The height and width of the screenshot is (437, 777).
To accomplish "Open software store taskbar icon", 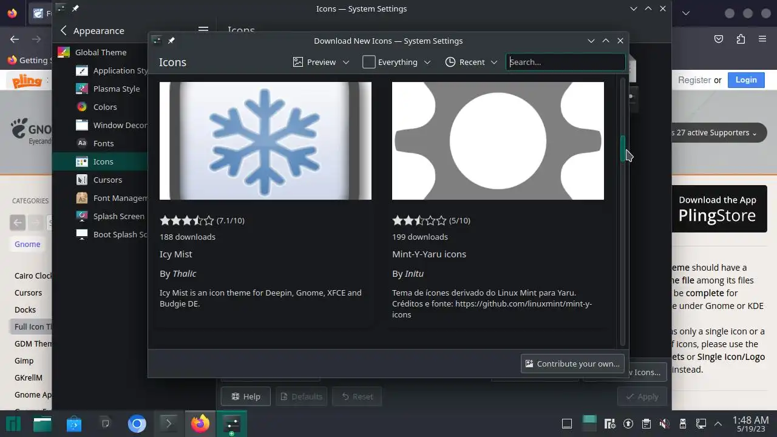I will [x=74, y=423].
